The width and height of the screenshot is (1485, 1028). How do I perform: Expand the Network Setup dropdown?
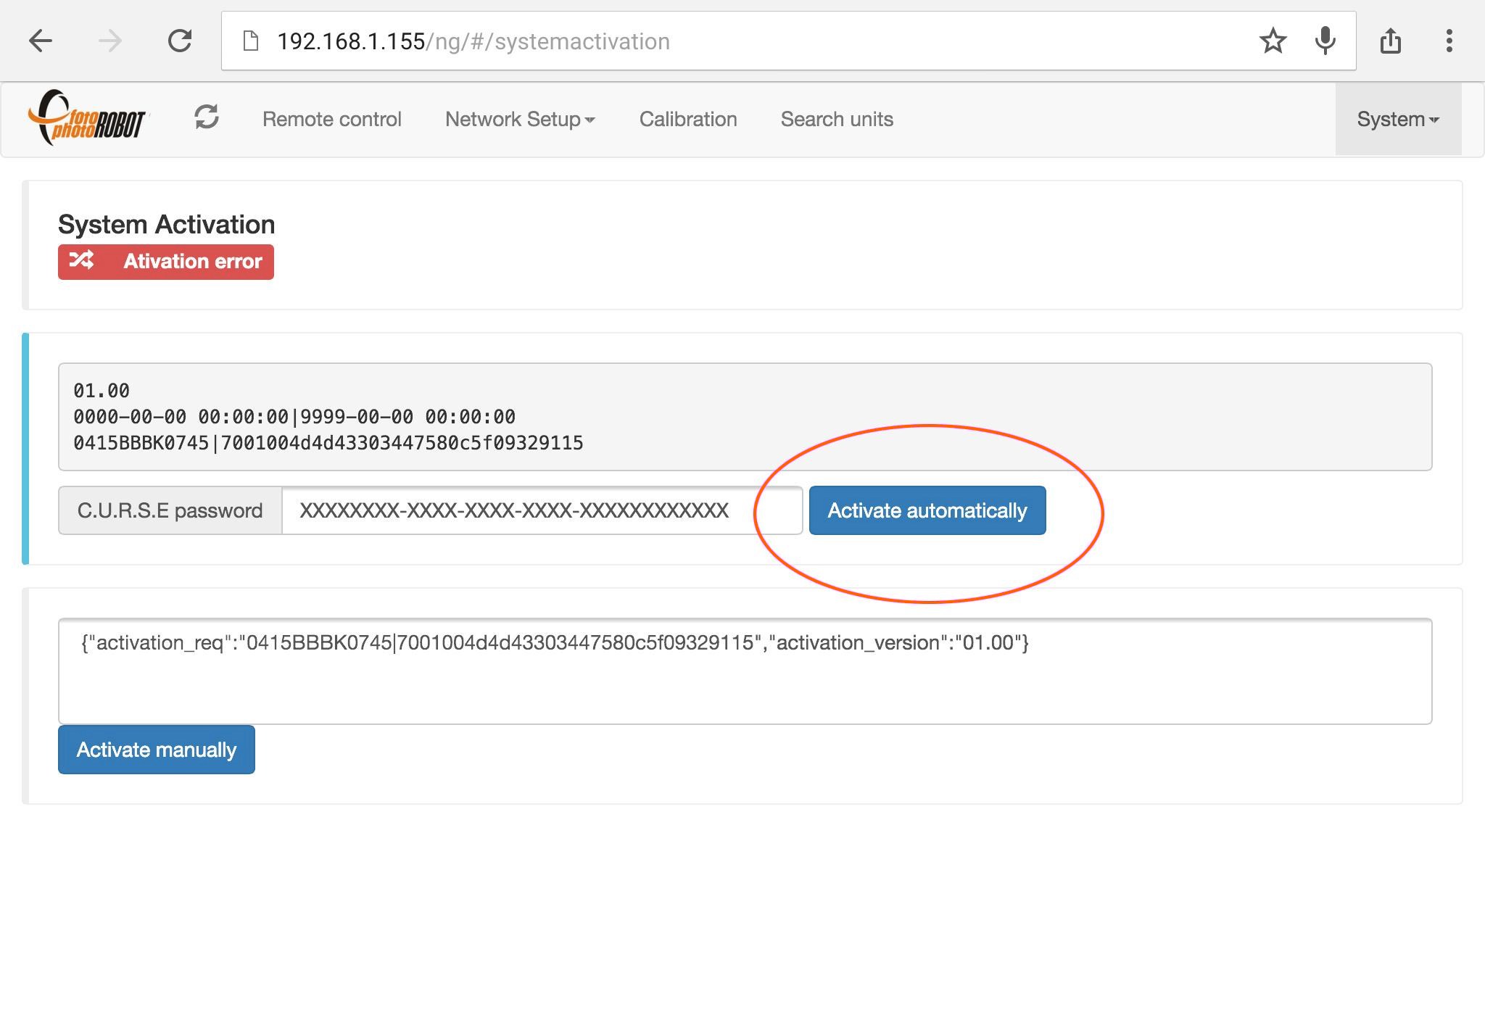click(520, 119)
